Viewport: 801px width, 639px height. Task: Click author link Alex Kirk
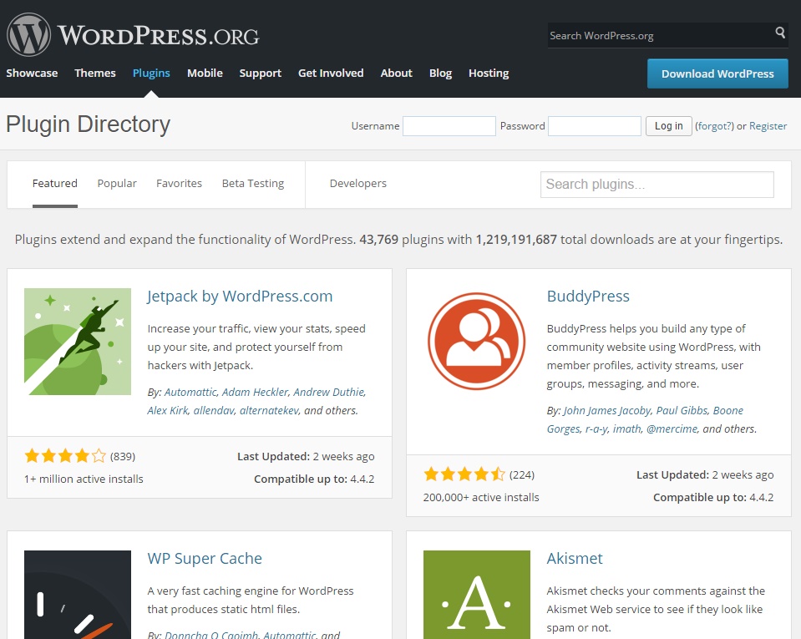[x=168, y=410]
